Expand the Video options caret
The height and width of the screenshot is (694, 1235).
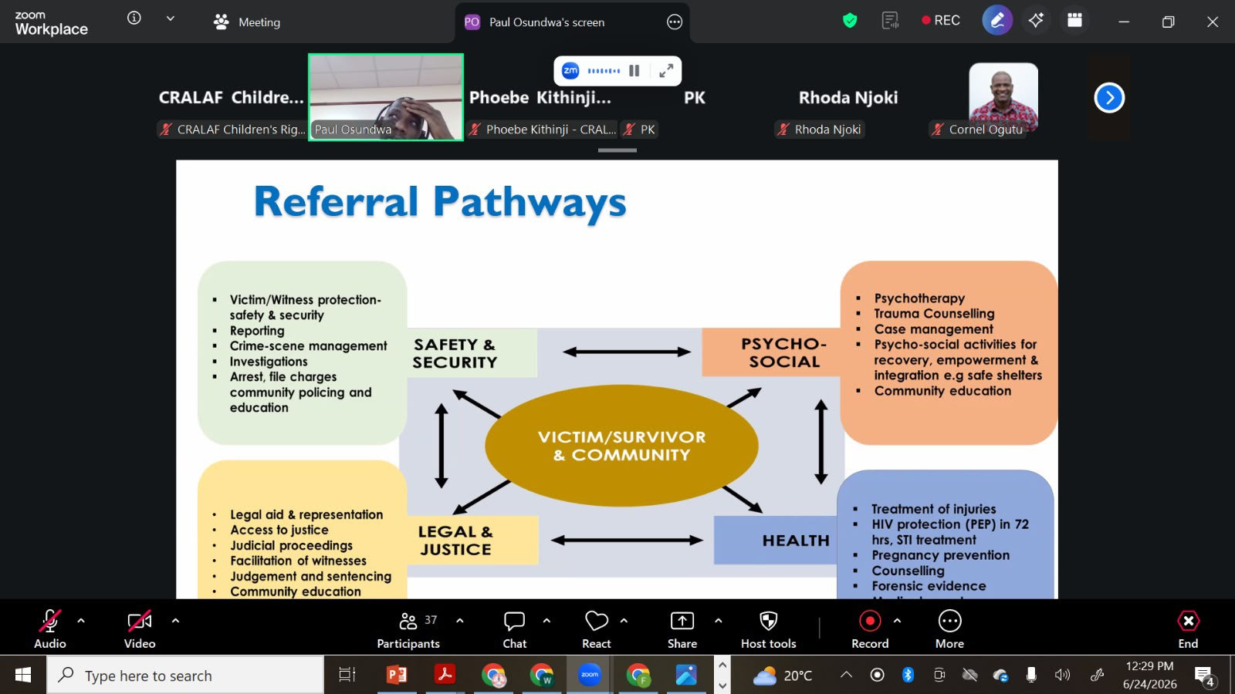pos(175,621)
